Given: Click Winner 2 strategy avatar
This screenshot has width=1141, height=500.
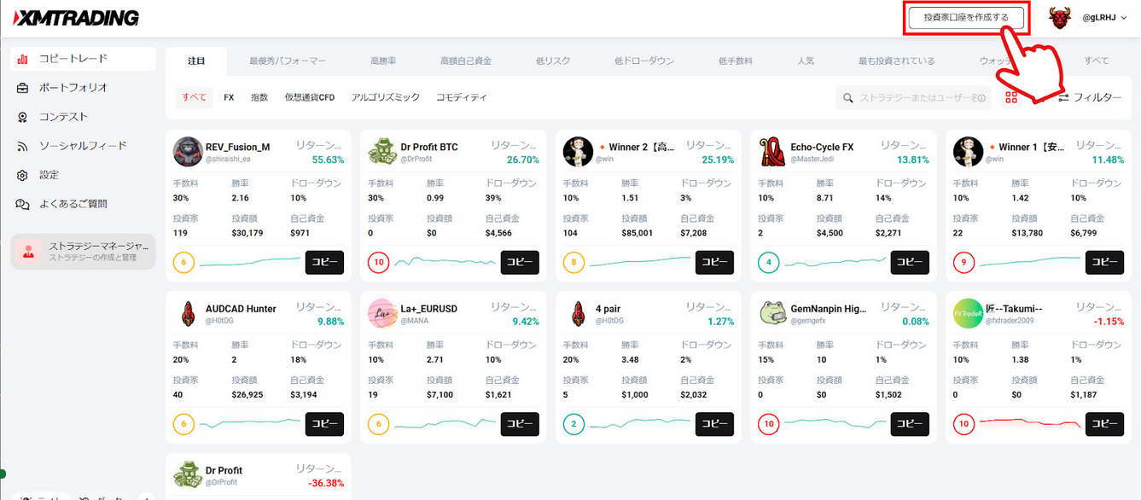Looking at the screenshot, I should point(578,152).
